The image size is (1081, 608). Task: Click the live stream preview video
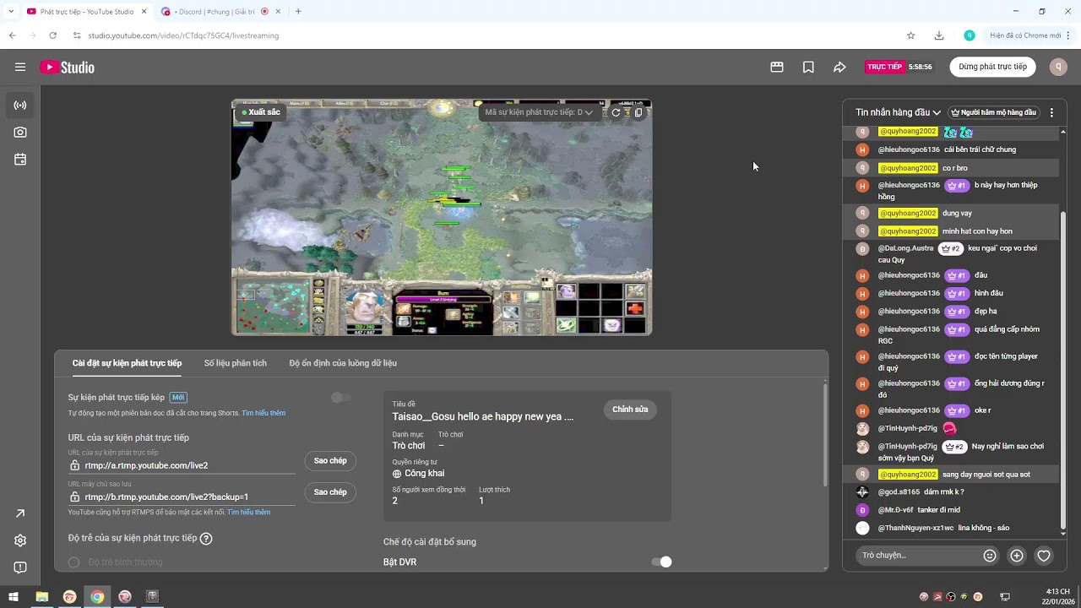point(442,218)
